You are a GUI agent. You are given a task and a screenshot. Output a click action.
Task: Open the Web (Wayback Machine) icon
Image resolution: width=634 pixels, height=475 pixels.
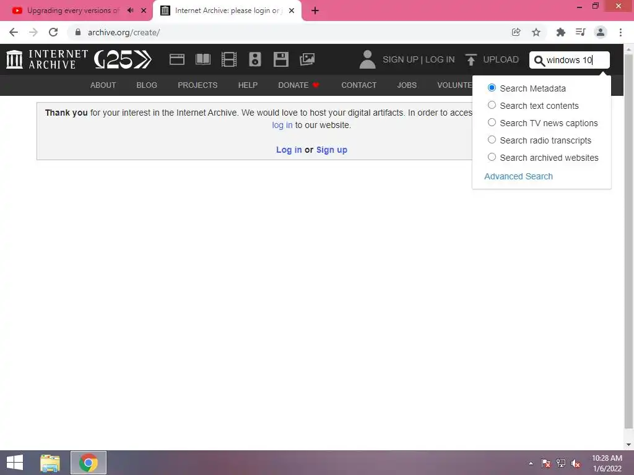pyautogui.click(x=176, y=59)
